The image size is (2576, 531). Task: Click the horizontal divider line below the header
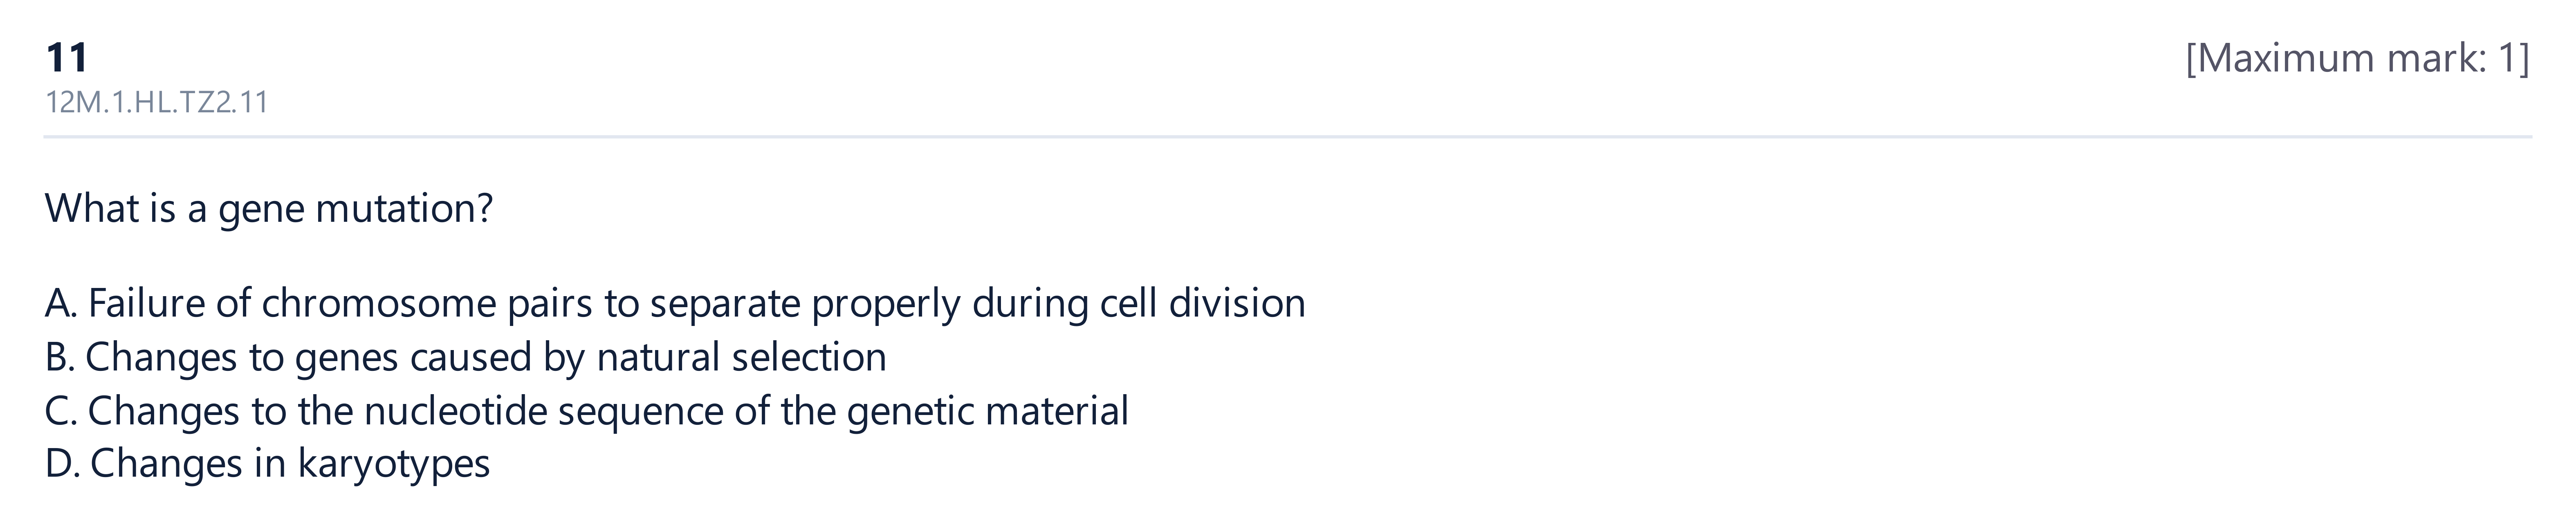1288,137
